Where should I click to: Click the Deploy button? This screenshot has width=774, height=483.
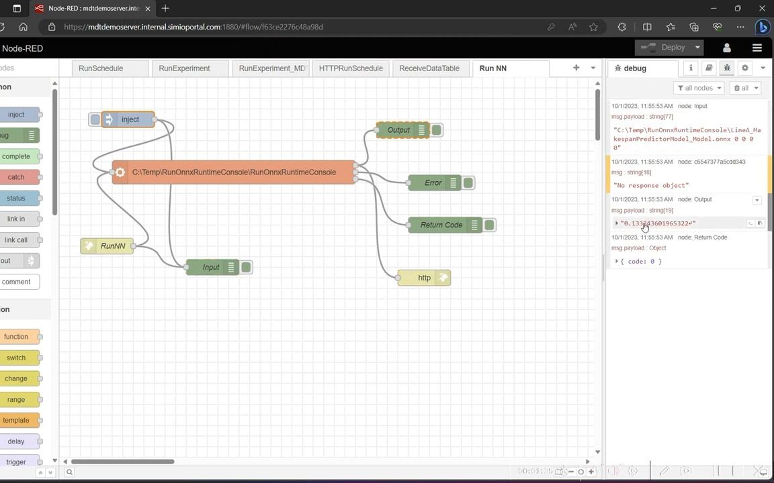point(673,48)
